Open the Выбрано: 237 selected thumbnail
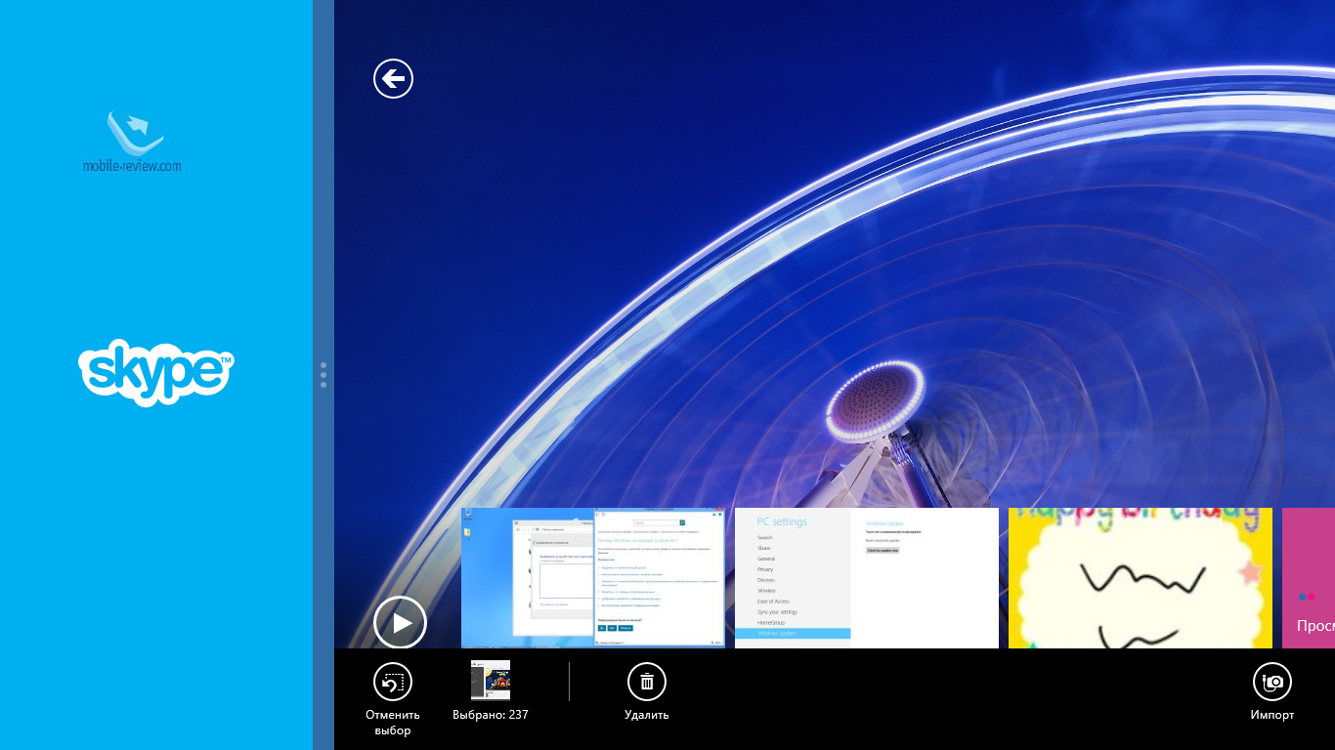This screenshot has height=750, width=1335. point(491,681)
